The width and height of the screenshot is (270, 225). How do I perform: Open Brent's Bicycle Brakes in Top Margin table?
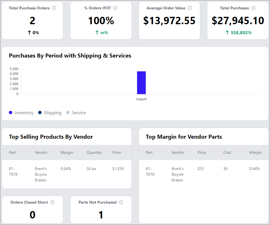[177, 174]
